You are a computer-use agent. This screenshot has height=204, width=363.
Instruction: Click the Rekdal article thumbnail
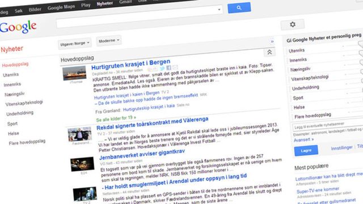(80, 134)
